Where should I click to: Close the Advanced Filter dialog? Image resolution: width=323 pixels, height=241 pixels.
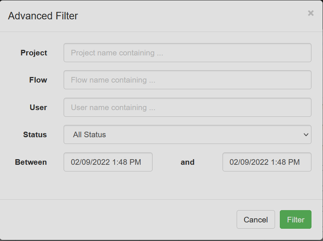311,13
